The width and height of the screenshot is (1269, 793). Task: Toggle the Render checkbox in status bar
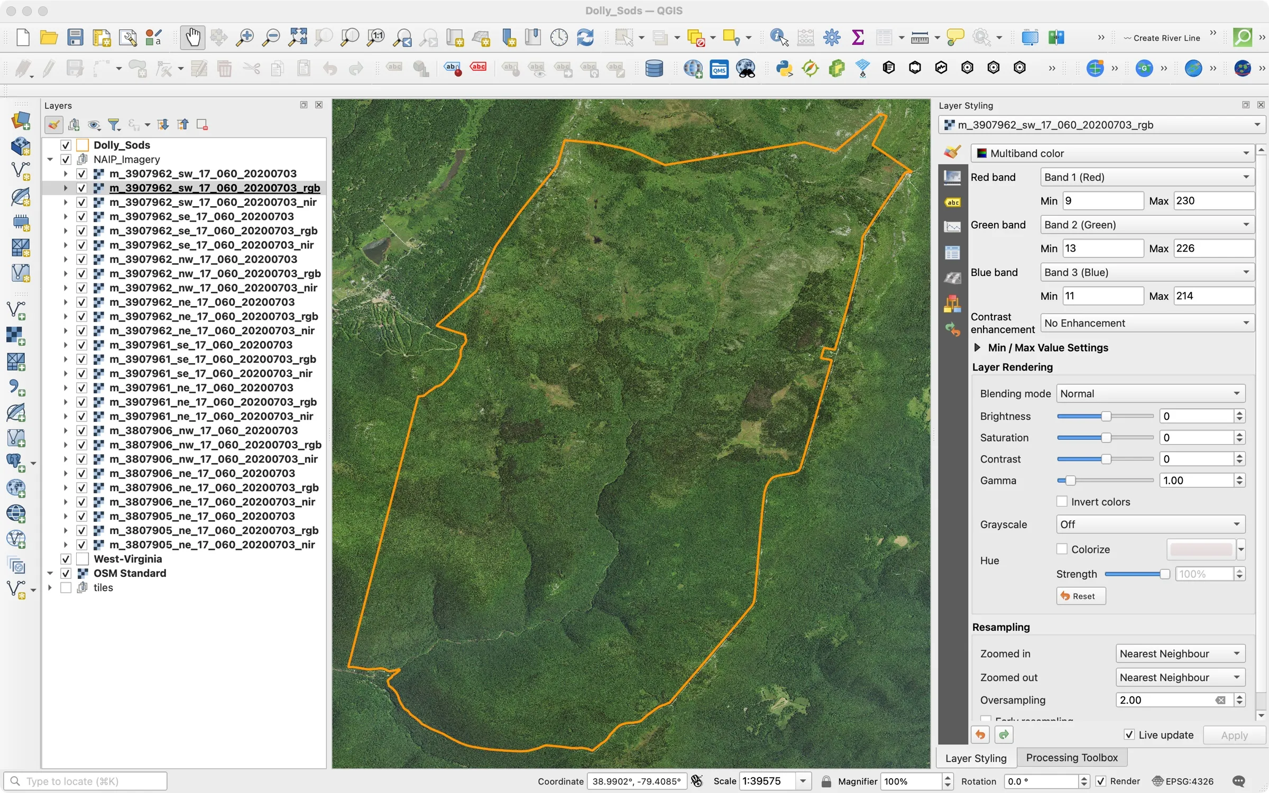pyautogui.click(x=1101, y=781)
